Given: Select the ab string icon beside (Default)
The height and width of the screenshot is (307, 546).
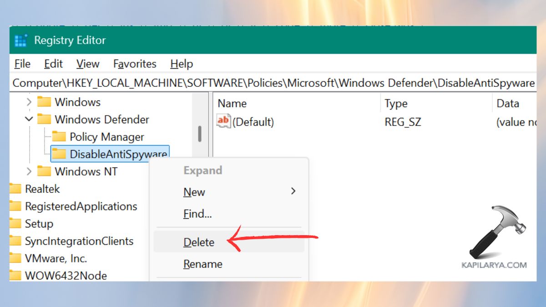Looking at the screenshot, I should click(223, 122).
